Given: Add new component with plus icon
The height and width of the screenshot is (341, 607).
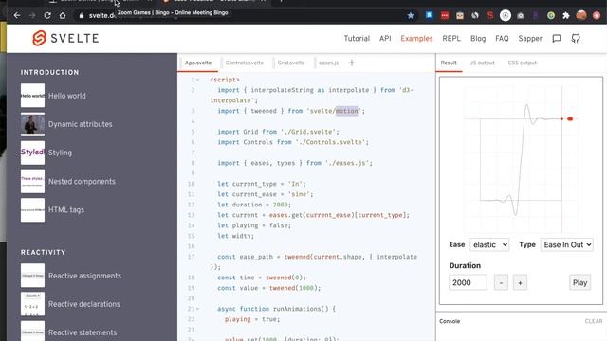Looking at the screenshot, I should [x=352, y=63].
